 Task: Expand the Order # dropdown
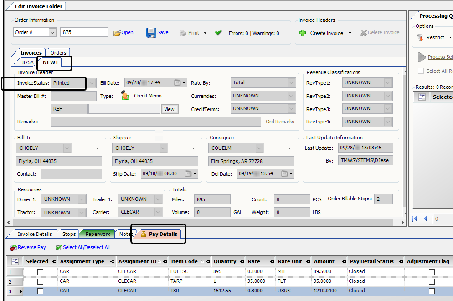(52, 32)
